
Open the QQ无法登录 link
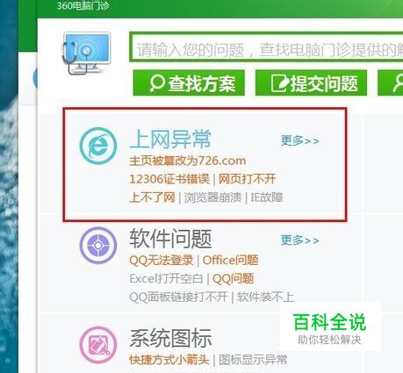coord(162,260)
